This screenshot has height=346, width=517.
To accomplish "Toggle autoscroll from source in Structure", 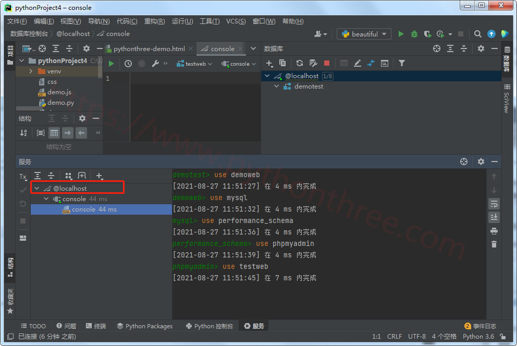I will (81, 133).
